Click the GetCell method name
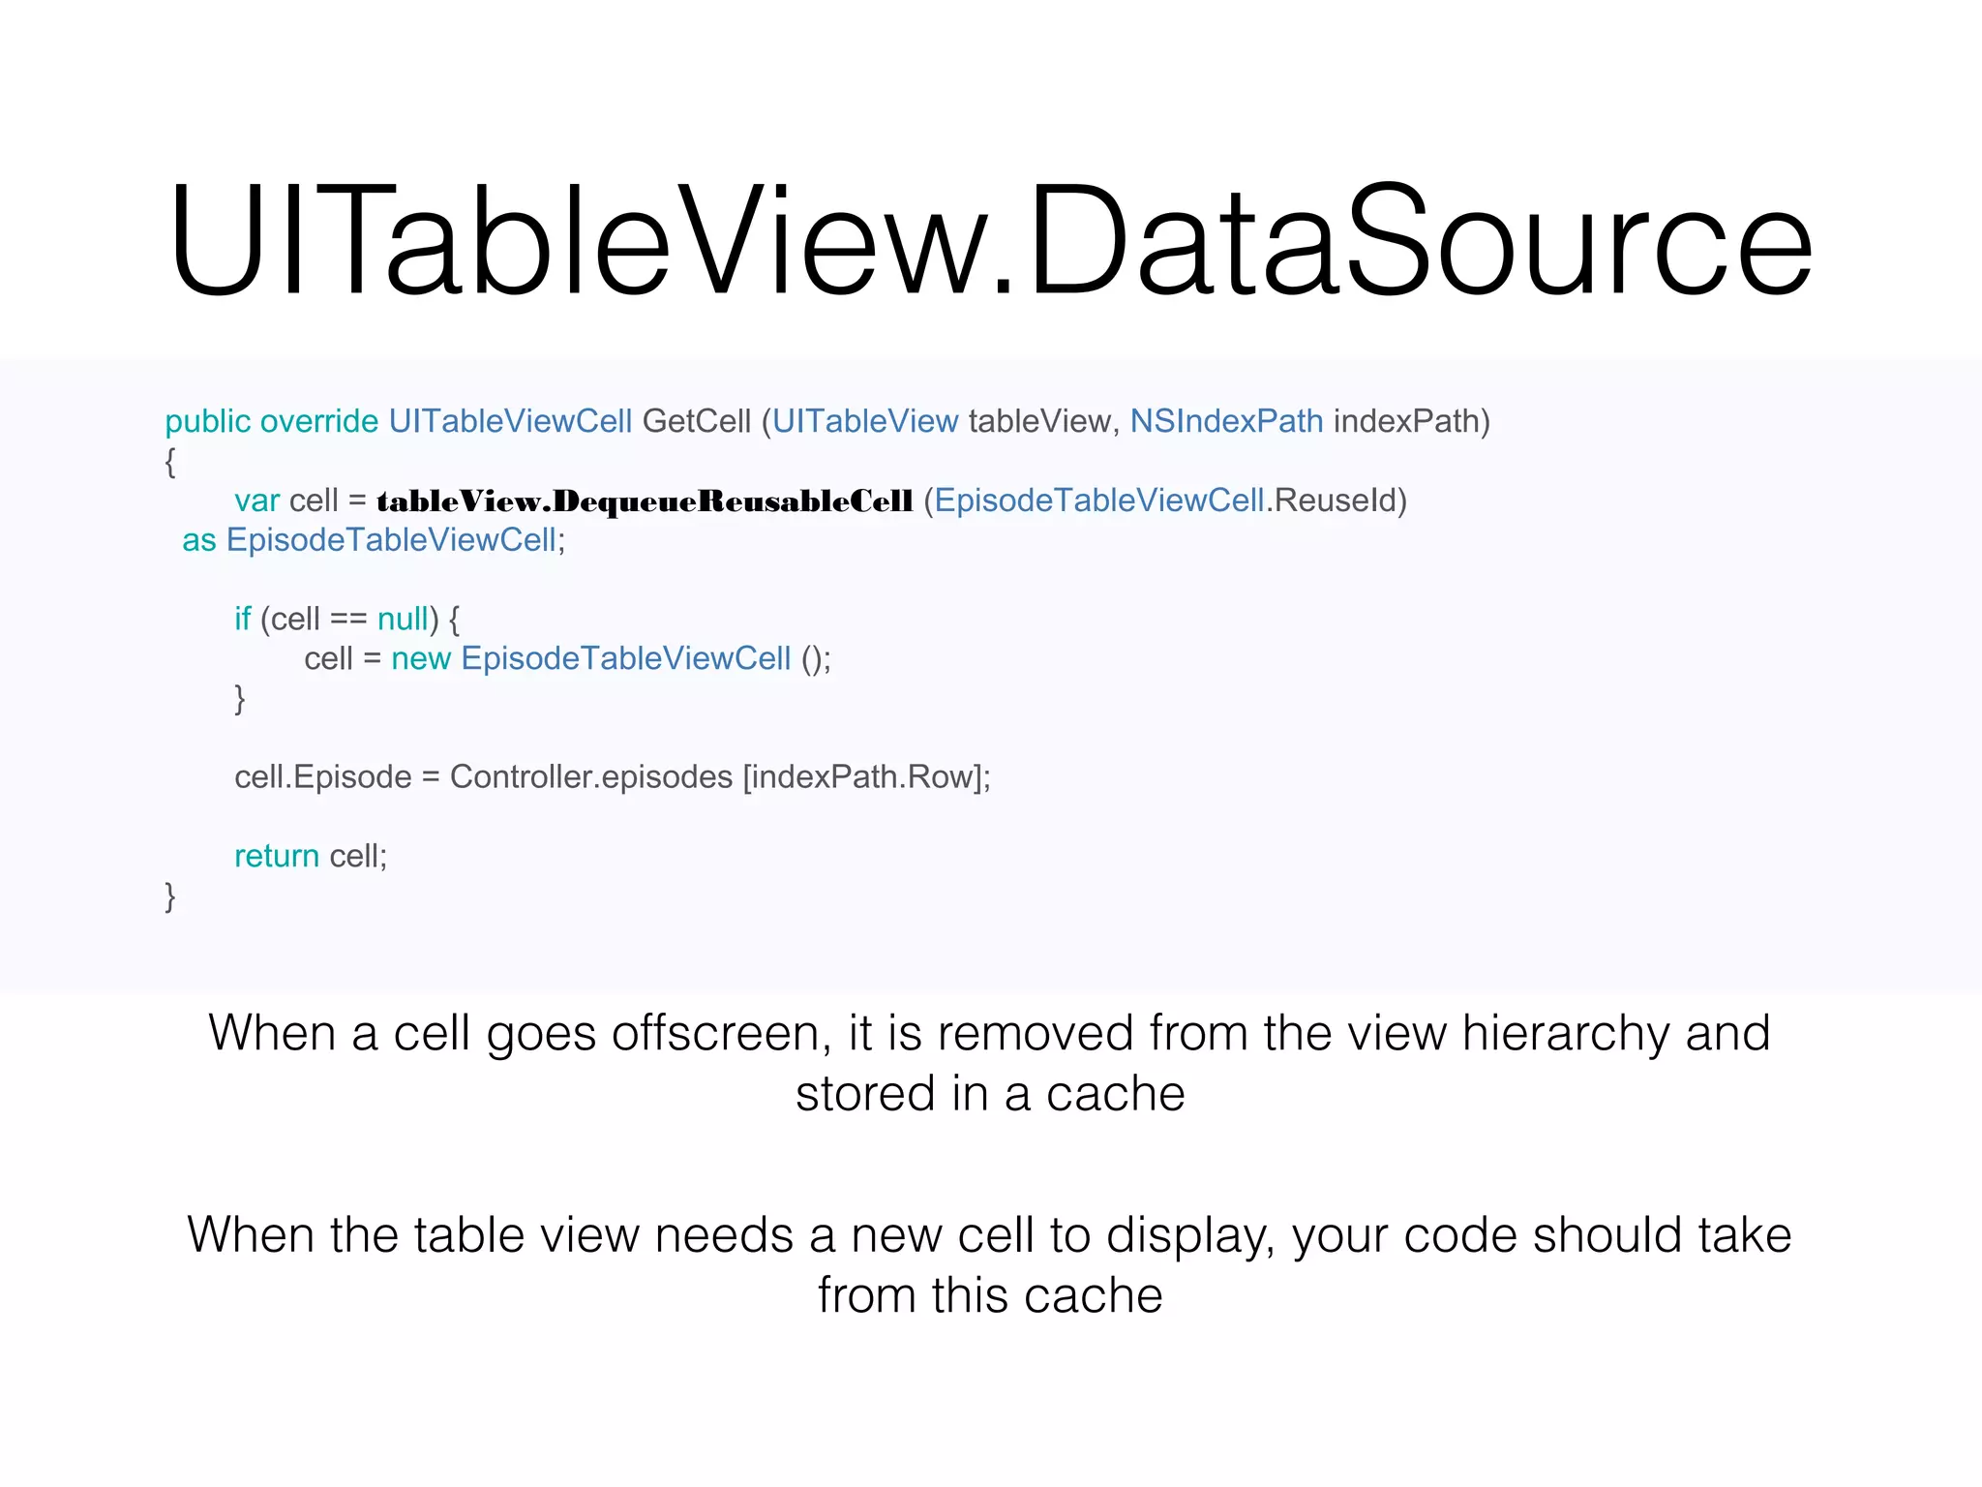This screenshot has width=1982, height=1487. point(697,422)
